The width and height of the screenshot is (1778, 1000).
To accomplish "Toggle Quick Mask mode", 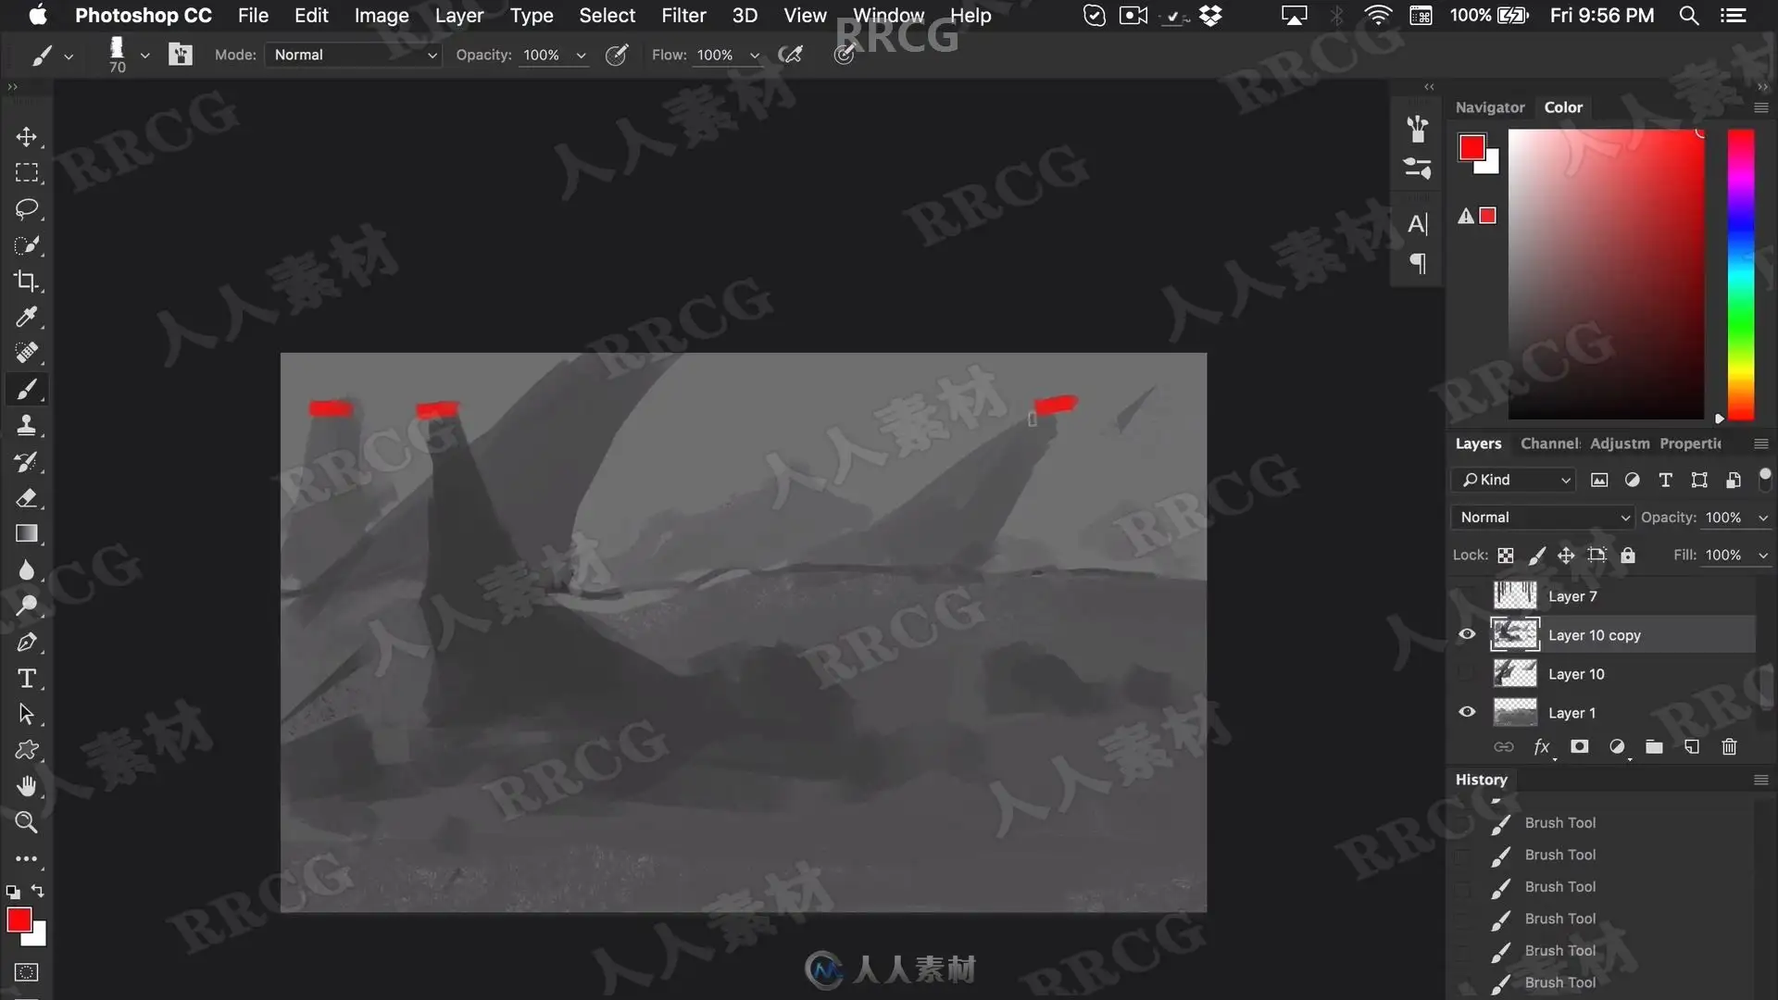I will point(26,972).
